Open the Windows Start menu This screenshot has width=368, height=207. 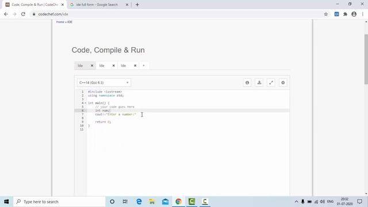tap(6, 202)
